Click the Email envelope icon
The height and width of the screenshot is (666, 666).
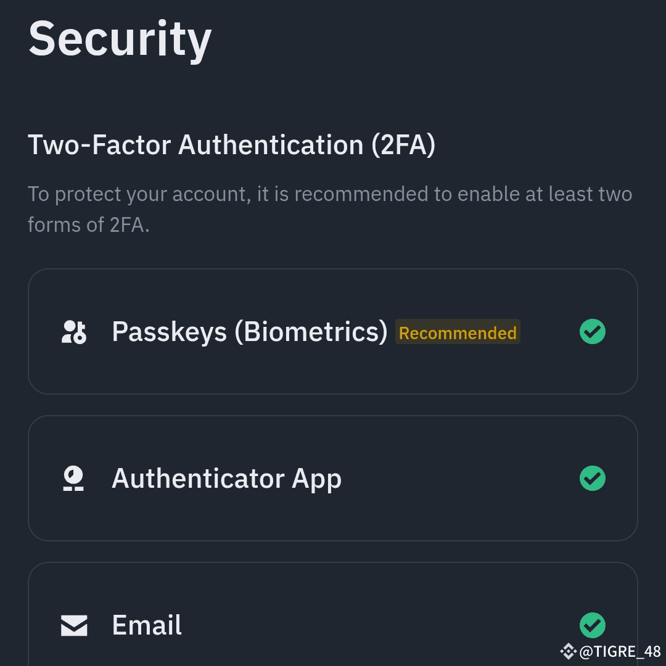pos(73,625)
